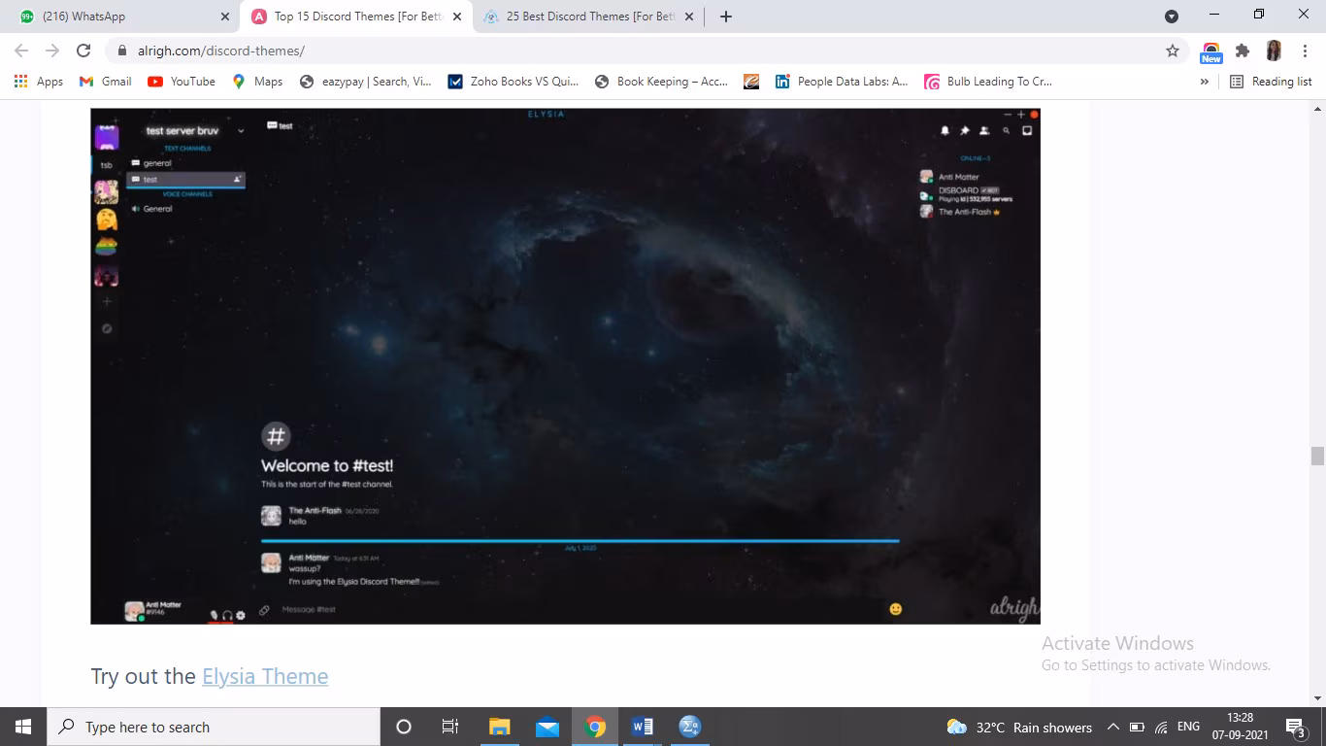
Task: Open the Gmail bookmark
Action: click(x=106, y=82)
